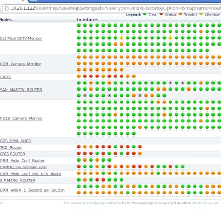
Task: Open the SAN_MARTIN_ROUTER node link
Action: (x=21, y=90)
